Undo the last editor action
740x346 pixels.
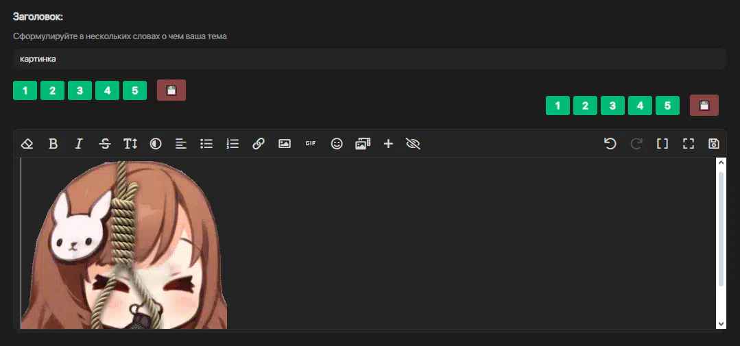[610, 144]
